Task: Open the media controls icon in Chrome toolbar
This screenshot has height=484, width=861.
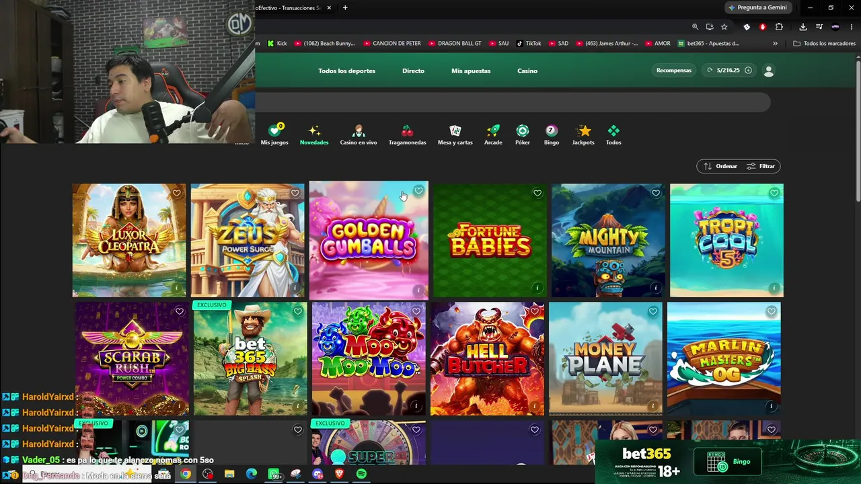Action: (819, 27)
